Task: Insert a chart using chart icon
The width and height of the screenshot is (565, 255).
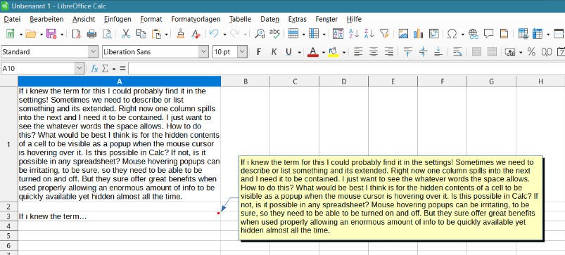Action: click(419, 34)
